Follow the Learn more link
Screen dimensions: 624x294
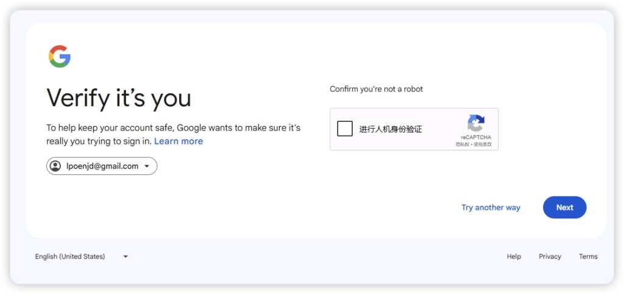click(178, 142)
